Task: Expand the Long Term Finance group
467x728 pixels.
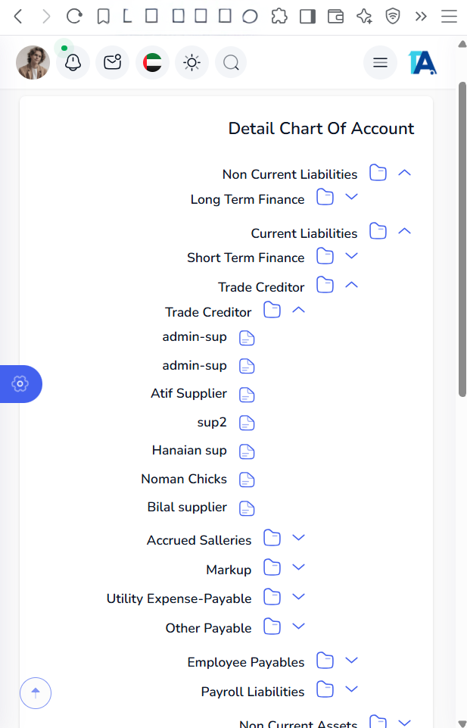Action: pyautogui.click(x=351, y=197)
